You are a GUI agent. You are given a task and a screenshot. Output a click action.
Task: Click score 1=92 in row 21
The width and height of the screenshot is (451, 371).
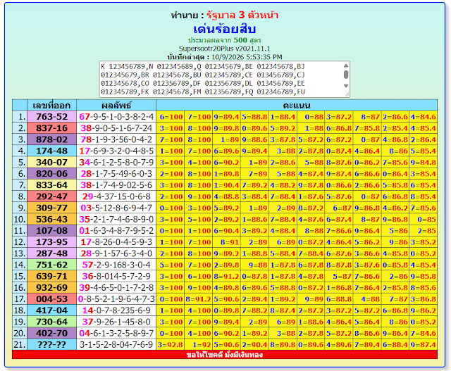tap(199, 344)
